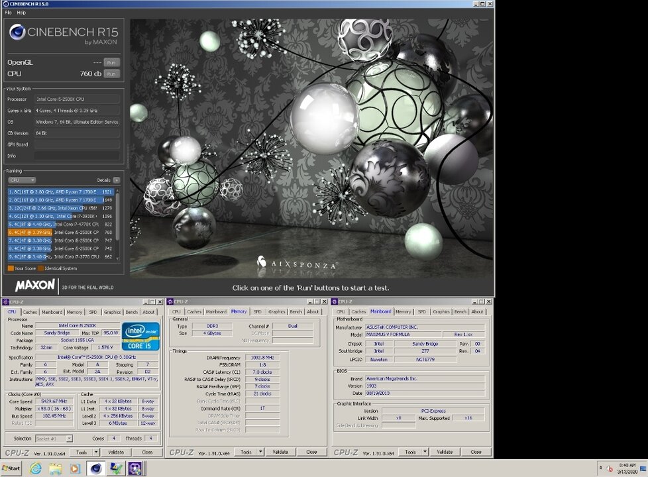Click the title bar icon of the CPU-Z CPU window
Screen dimensions: 648x477
[x=5, y=301]
